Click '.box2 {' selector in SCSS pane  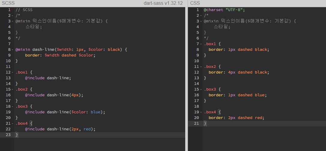(24, 89)
